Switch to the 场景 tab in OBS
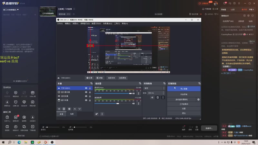 click(72, 114)
